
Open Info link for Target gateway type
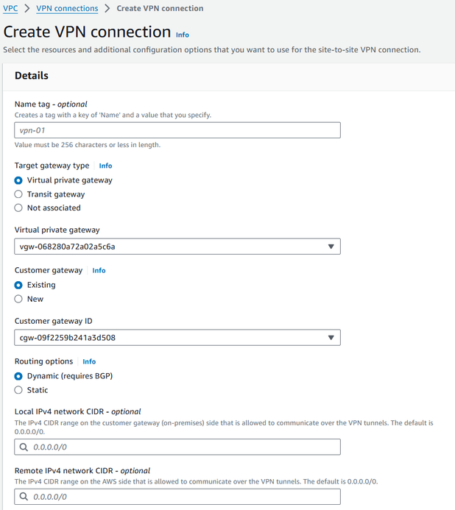(105, 166)
